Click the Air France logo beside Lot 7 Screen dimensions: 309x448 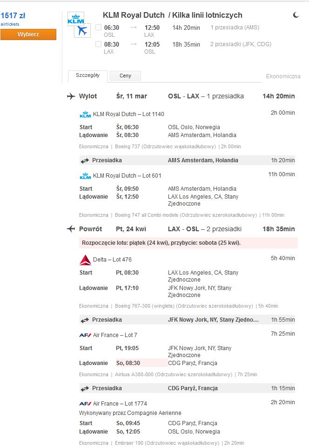click(x=85, y=335)
